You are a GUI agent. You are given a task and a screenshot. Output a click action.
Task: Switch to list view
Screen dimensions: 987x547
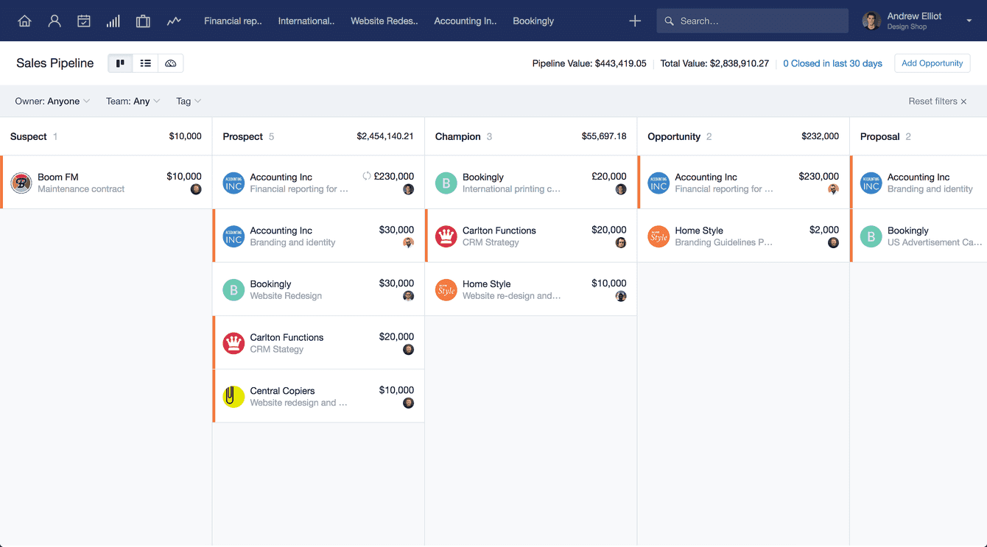(x=146, y=63)
